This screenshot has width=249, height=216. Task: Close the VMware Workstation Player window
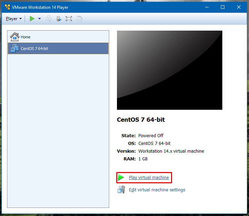coord(239,7)
